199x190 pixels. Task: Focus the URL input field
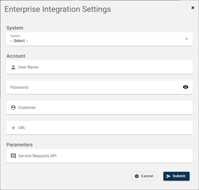(99, 128)
